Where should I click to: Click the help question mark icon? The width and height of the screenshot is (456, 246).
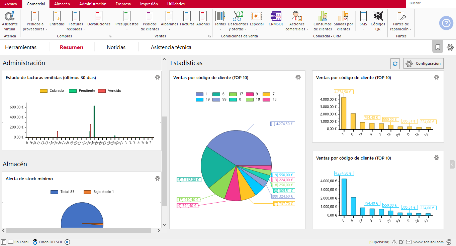coord(446,23)
